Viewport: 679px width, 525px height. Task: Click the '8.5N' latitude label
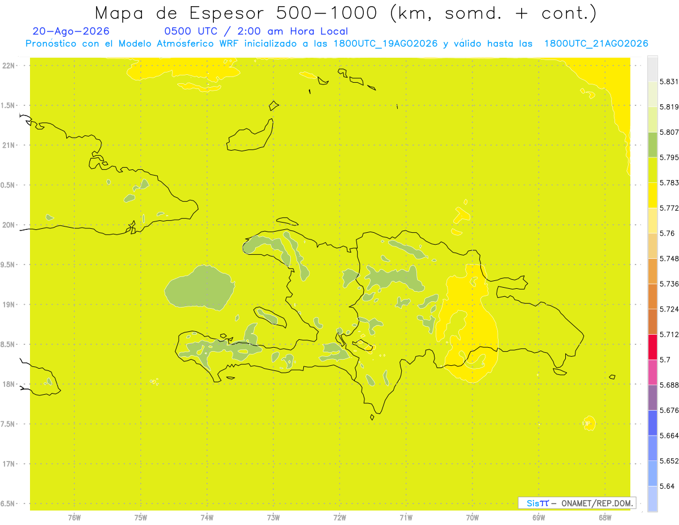tap(8, 344)
